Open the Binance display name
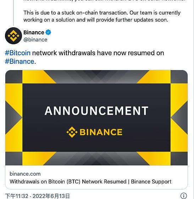The image size is (194, 199). pos(34,32)
